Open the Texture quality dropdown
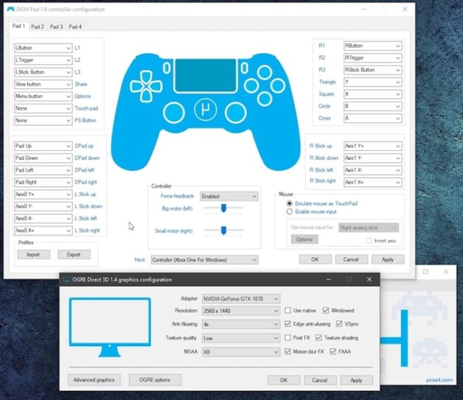Viewport: 463px width, 400px height. (x=241, y=338)
